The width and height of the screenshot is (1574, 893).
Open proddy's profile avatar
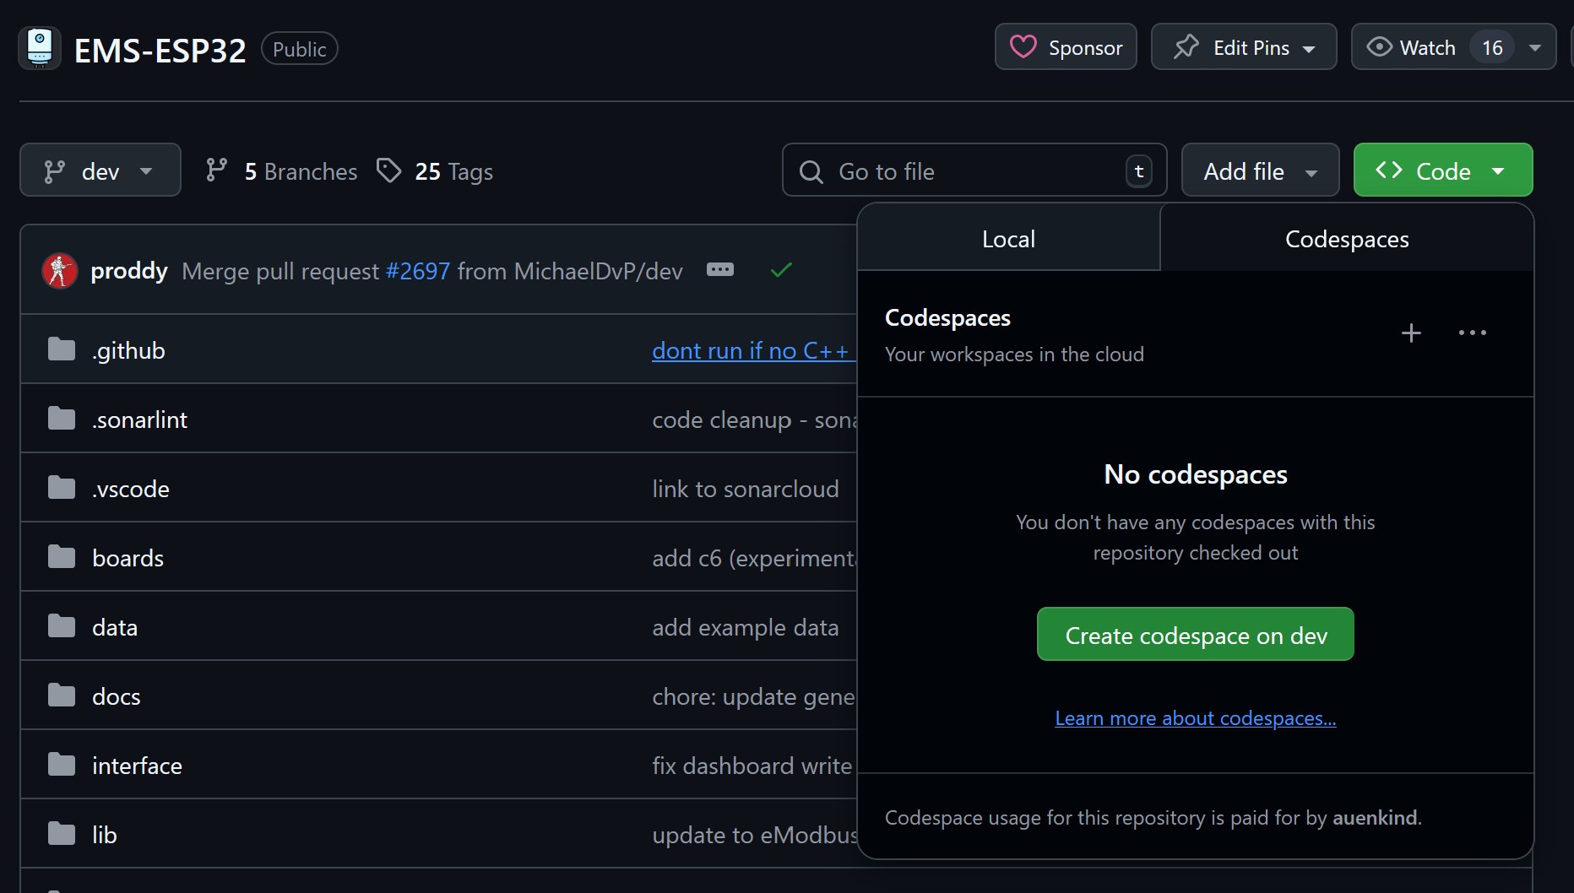click(x=59, y=271)
